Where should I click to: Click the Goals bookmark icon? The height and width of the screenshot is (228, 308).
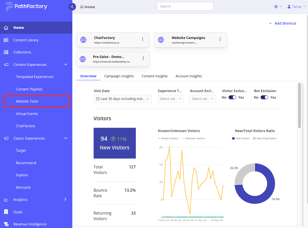click(x=6, y=212)
